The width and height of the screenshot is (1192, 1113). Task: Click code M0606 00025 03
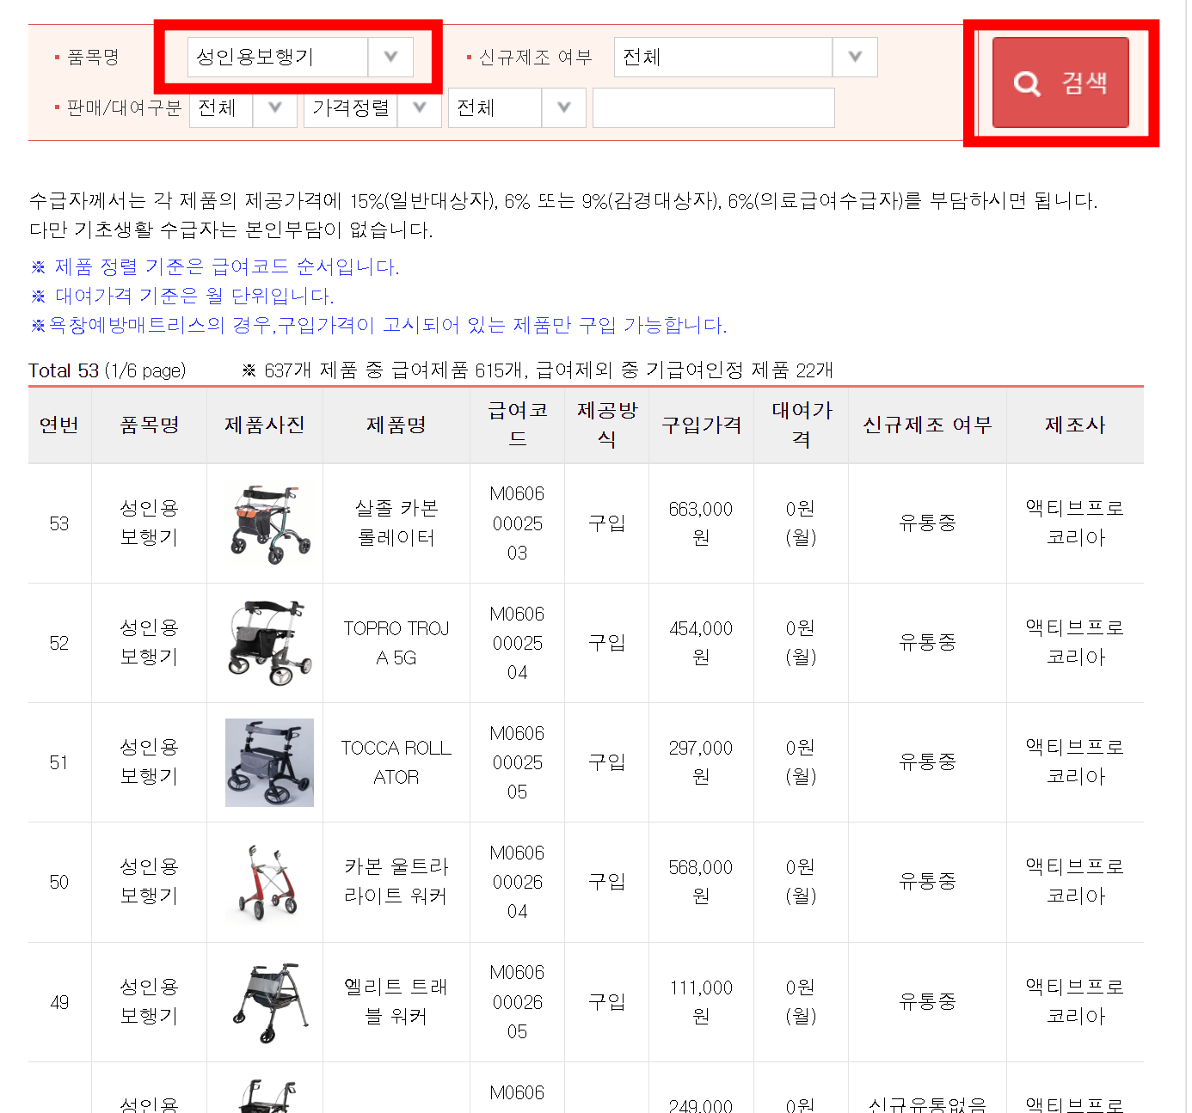pos(517,523)
